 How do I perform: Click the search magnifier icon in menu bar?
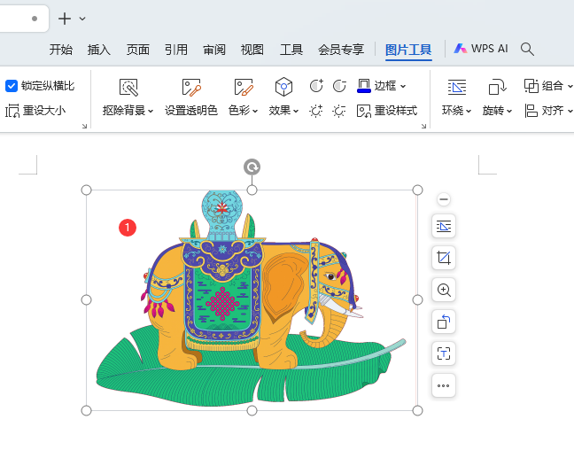point(527,49)
